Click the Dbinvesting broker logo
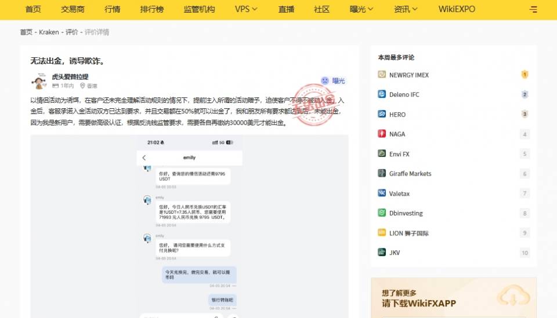Screen dimensions: 557x318 coord(382,213)
